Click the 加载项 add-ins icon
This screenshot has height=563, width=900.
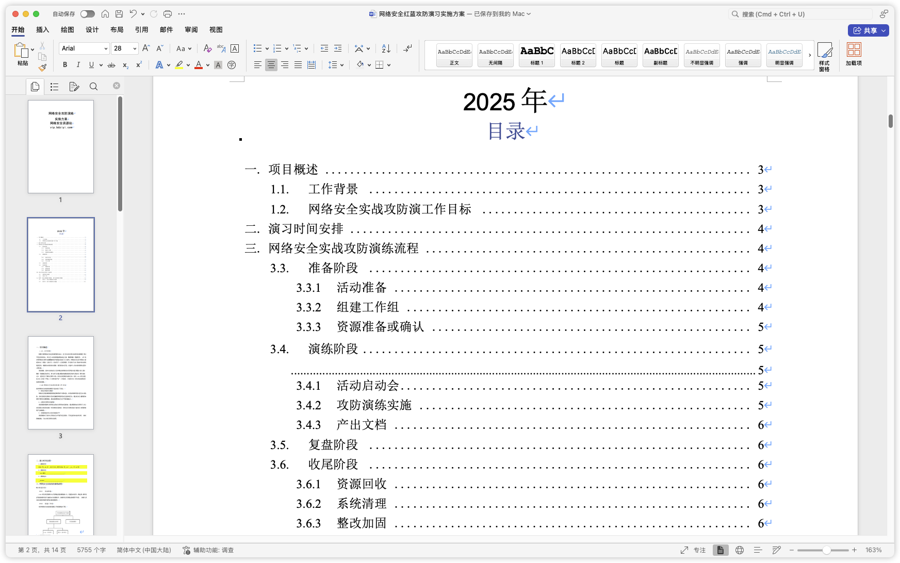[854, 55]
